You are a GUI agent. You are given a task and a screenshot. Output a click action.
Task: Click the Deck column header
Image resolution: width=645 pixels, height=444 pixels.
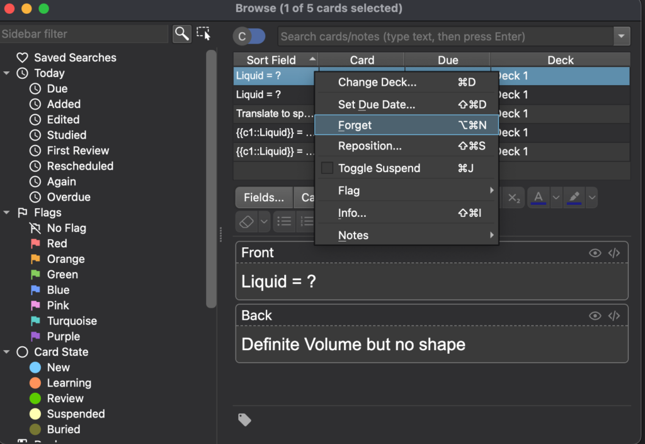(560, 60)
